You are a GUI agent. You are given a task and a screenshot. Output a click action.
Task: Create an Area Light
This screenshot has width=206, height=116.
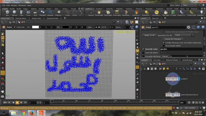click(x=117, y=13)
